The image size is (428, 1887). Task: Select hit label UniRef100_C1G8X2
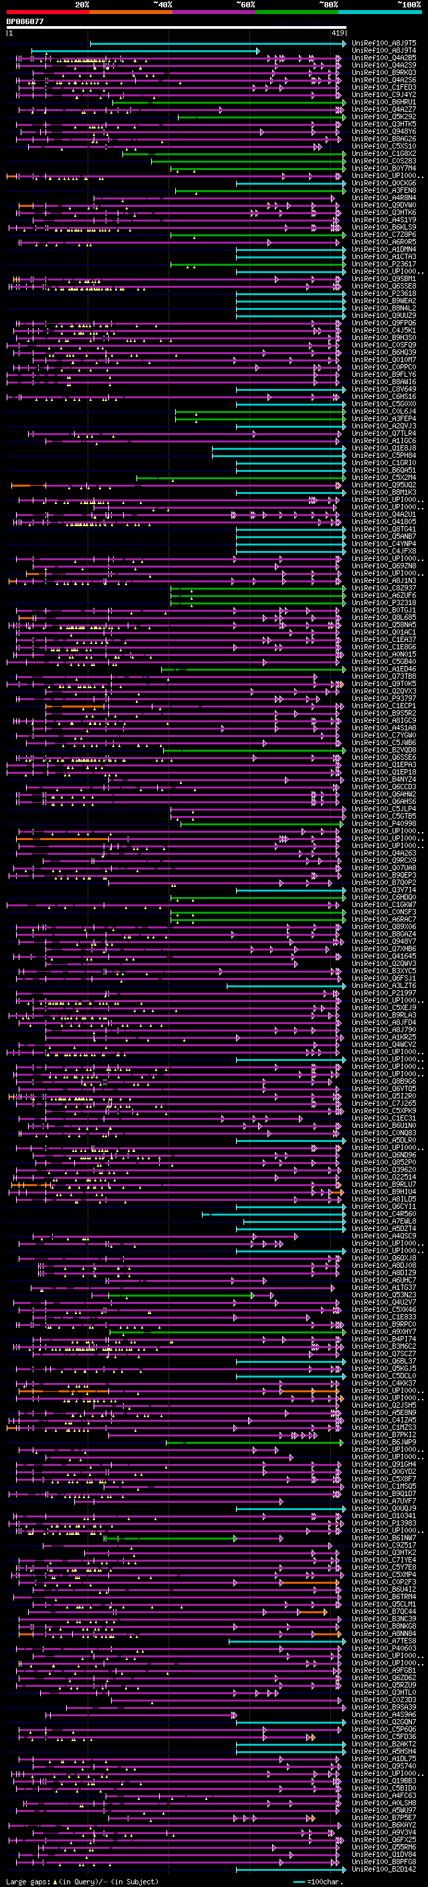[x=384, y=154]
